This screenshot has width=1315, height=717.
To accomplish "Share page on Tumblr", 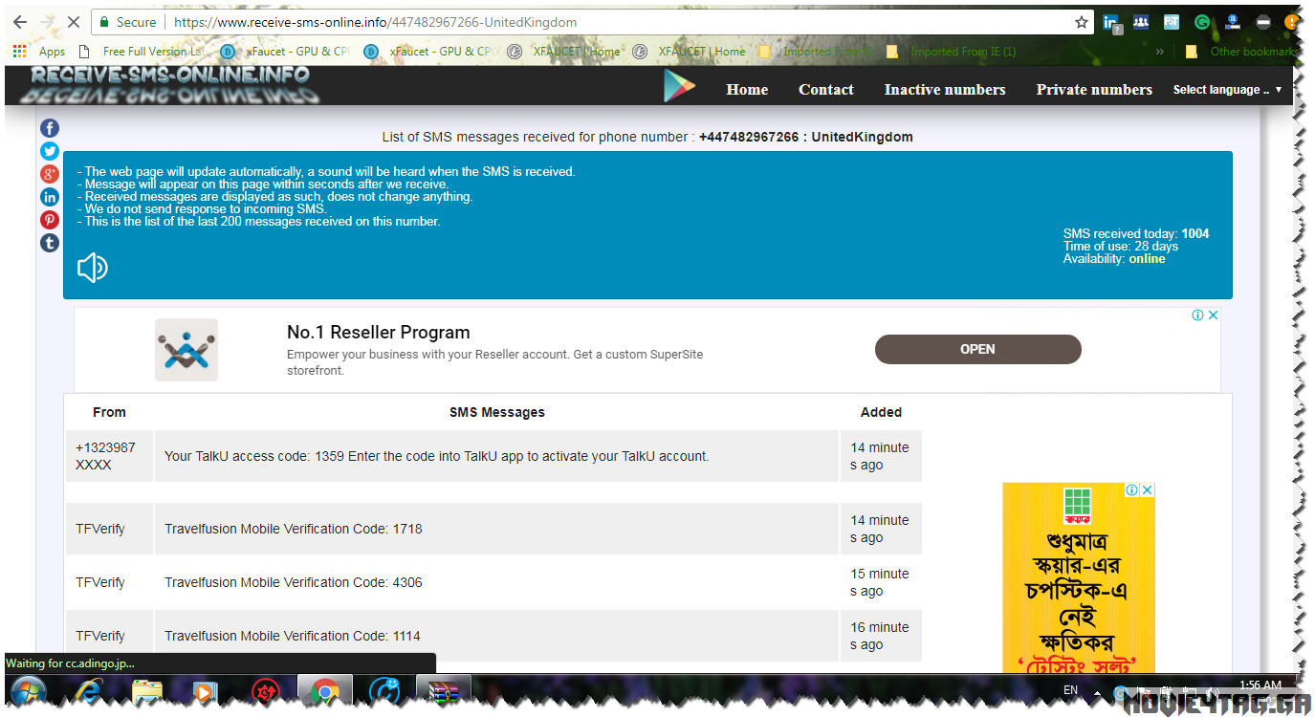I will coord(50,243).
